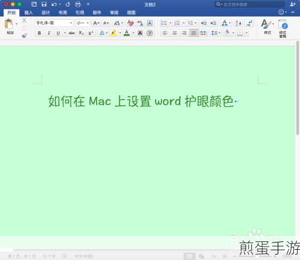This screenshot has width=300, height=260.
Task: Click the Character Border boxed A icon
Action: (x=149, y=23)
